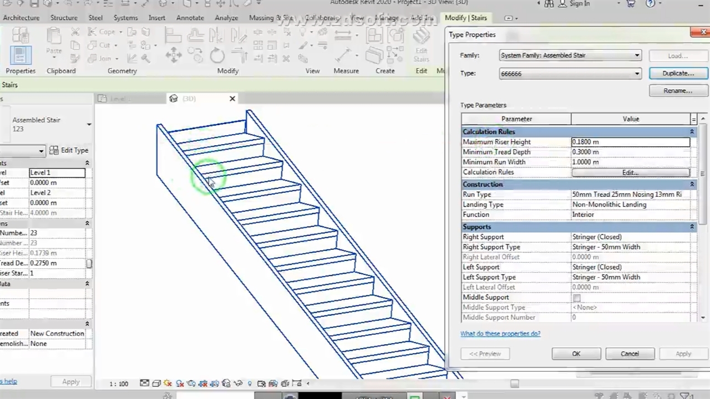710x399 pixels.
Task: Switch to the Structure ribbon tab
Action: point(64,18)
